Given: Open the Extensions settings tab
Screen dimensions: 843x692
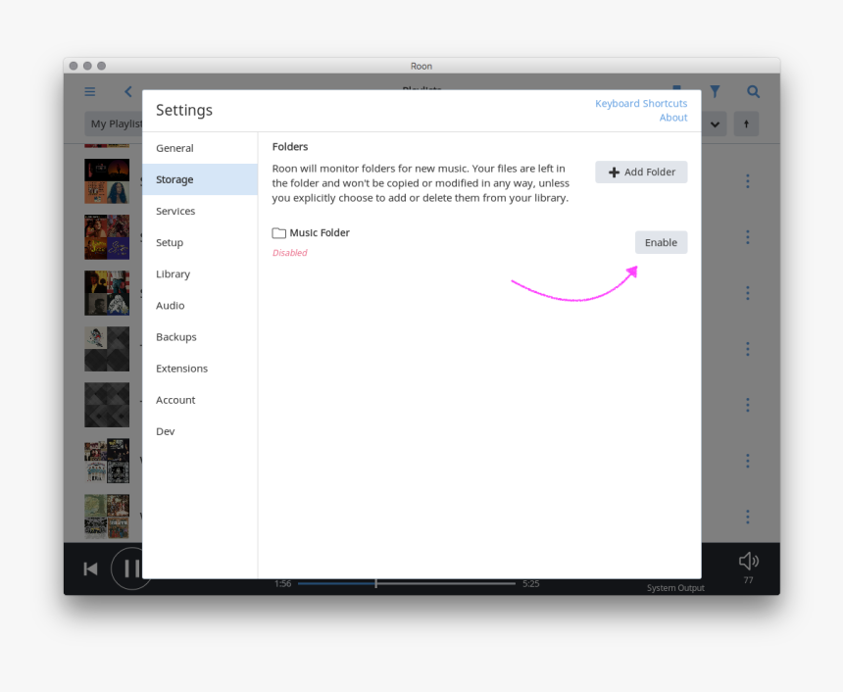Looking at the screenshot, I should point(200,369).
